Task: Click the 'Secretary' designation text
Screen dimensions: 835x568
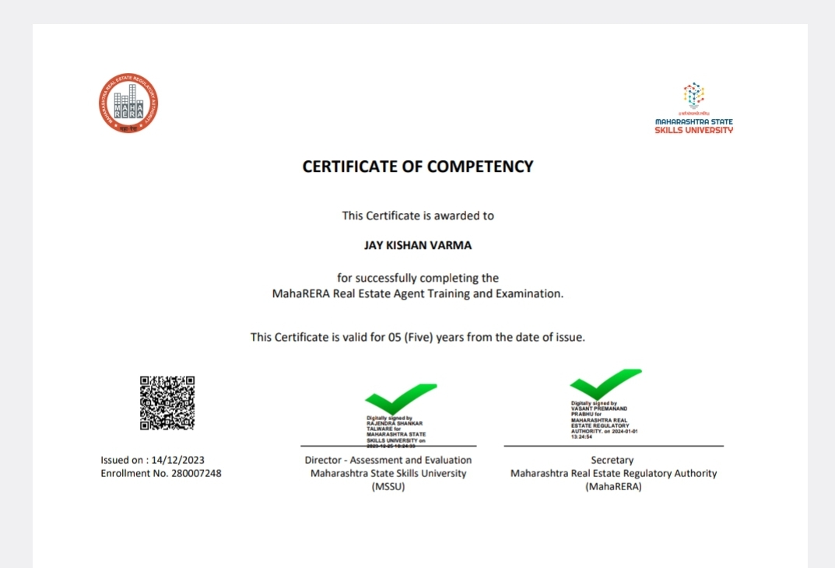Action: tap(612, 460)
